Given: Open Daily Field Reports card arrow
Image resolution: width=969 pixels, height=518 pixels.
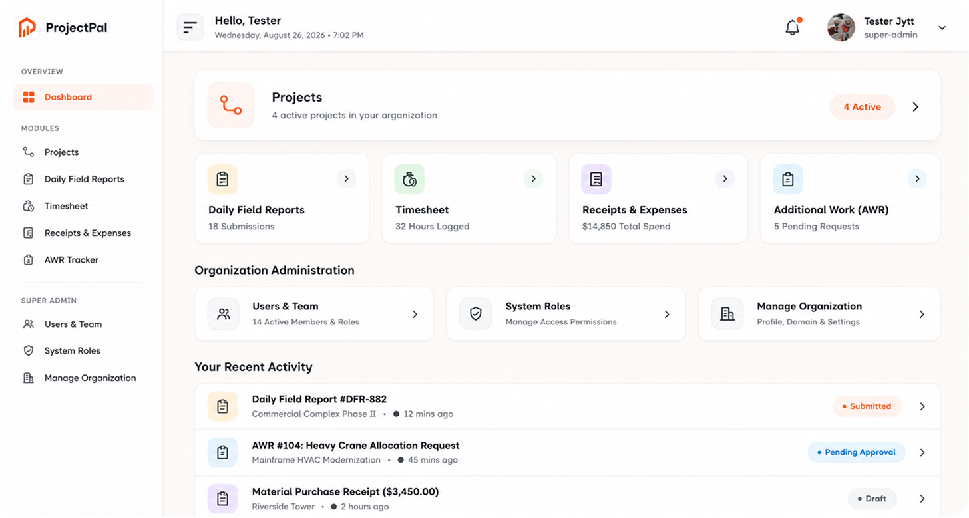Looking at the screenshot, I should (346, 178).
